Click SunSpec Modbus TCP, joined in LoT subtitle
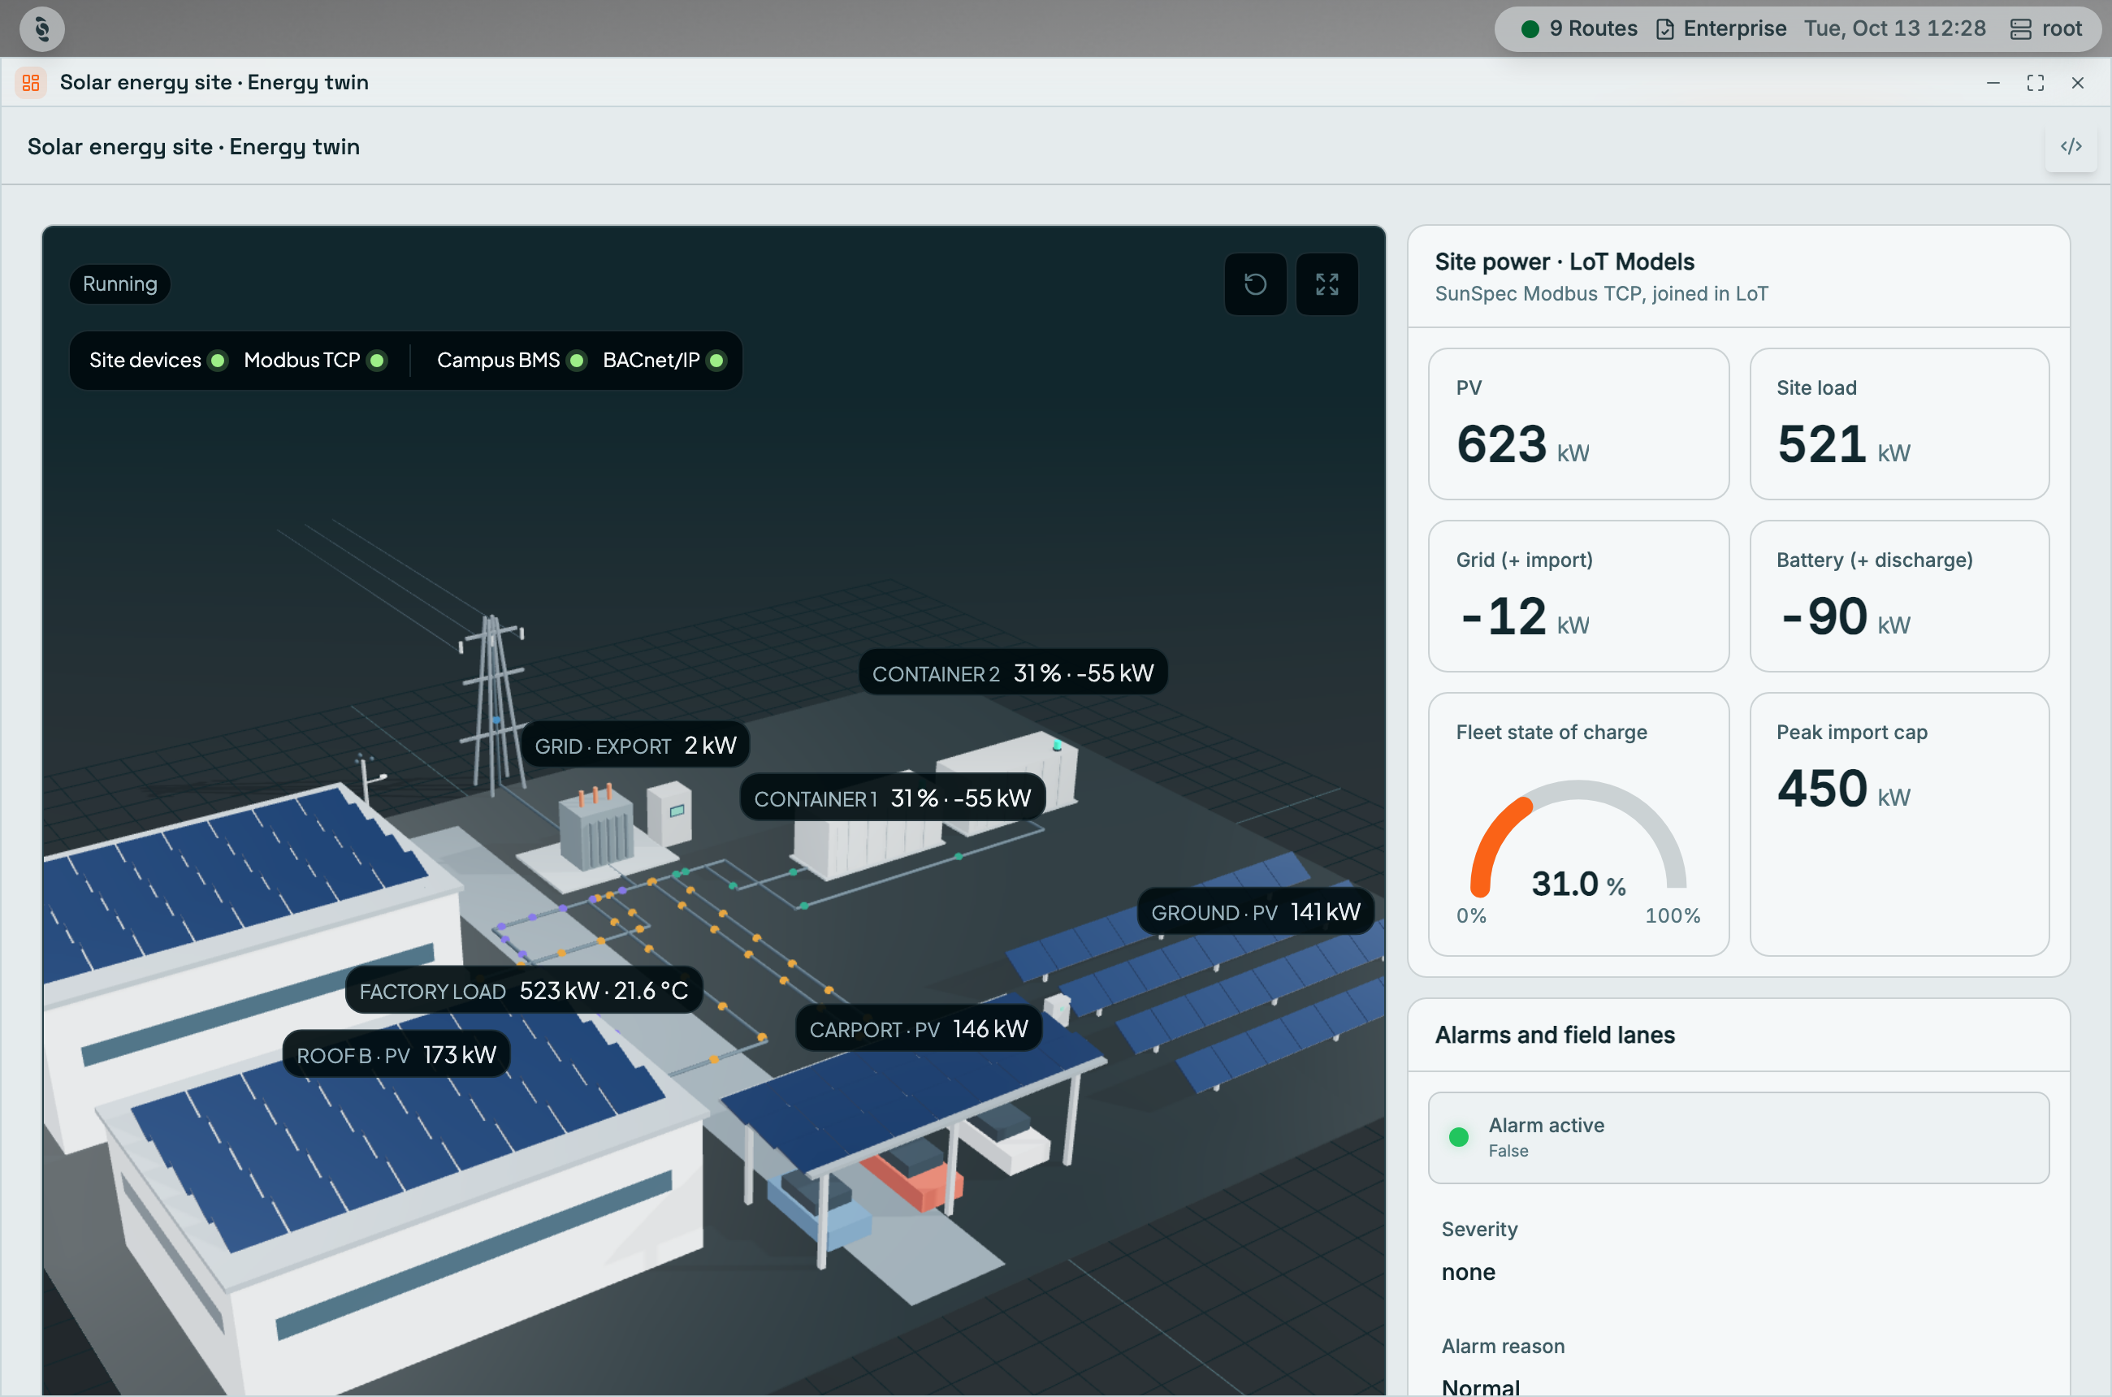The width and height of the screenshot is (2112, 1397). pyautogui.click(x=1601, y=293)
